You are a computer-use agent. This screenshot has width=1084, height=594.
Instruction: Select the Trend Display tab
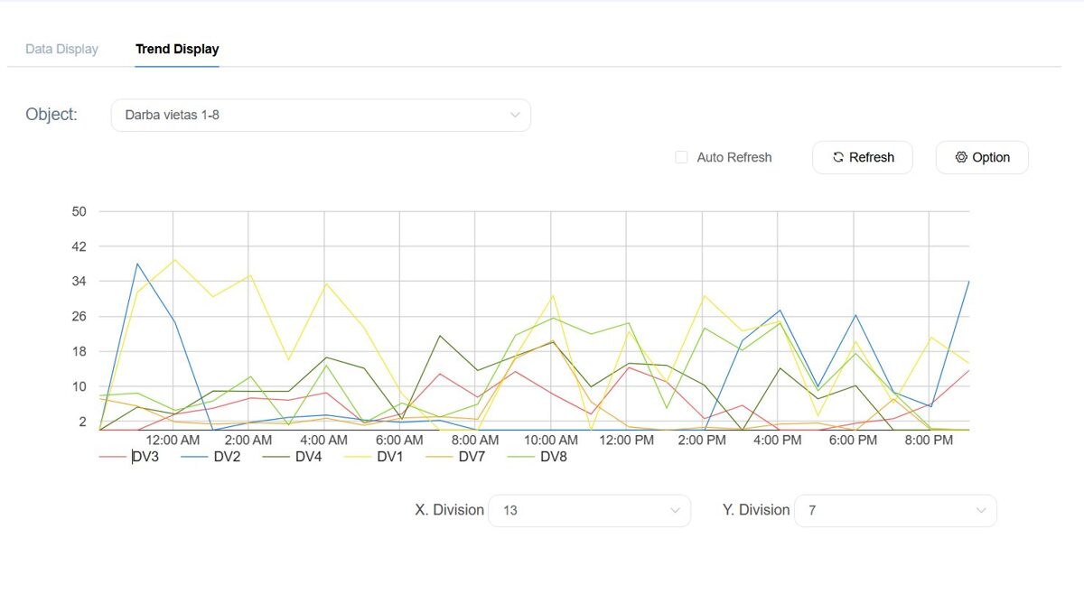point(177,49)
